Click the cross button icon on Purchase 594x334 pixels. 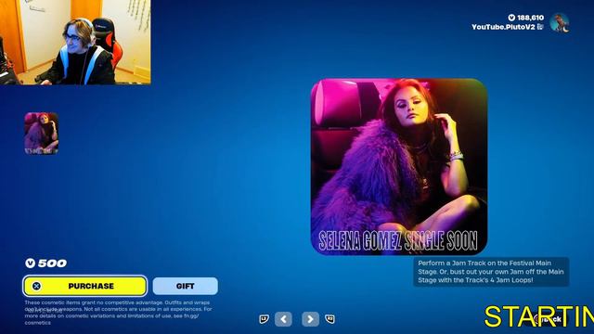[36, 286]
